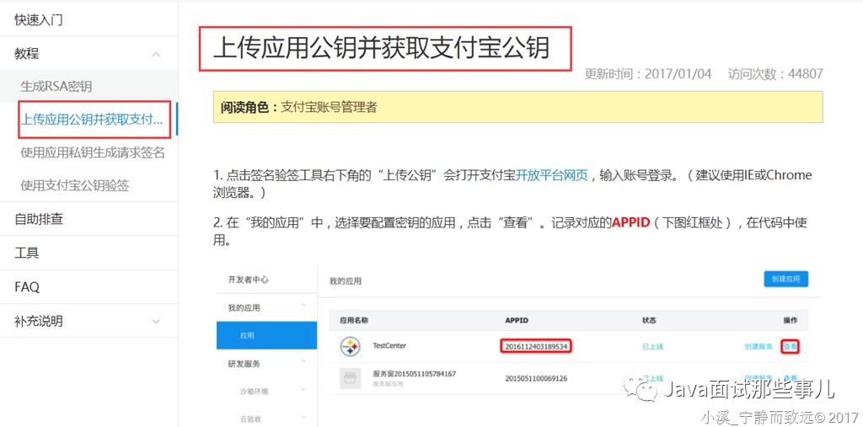863x427 pixels.
Task: Click 已上线 status in TestCenter row
Action: point(653,347)
